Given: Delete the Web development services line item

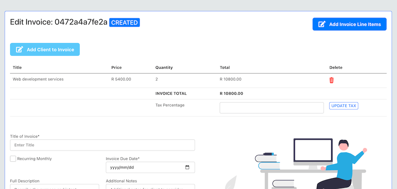Looking at the screenshot, I should 332,80.
